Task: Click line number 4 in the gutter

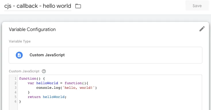Action: (16, 92)
